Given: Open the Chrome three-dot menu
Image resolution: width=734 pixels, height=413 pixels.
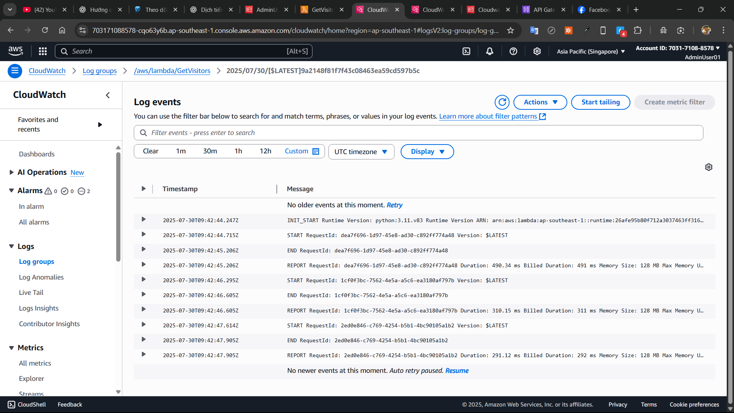Looking at the screenshot, I should pyautogui.click(x=723, y=30).
